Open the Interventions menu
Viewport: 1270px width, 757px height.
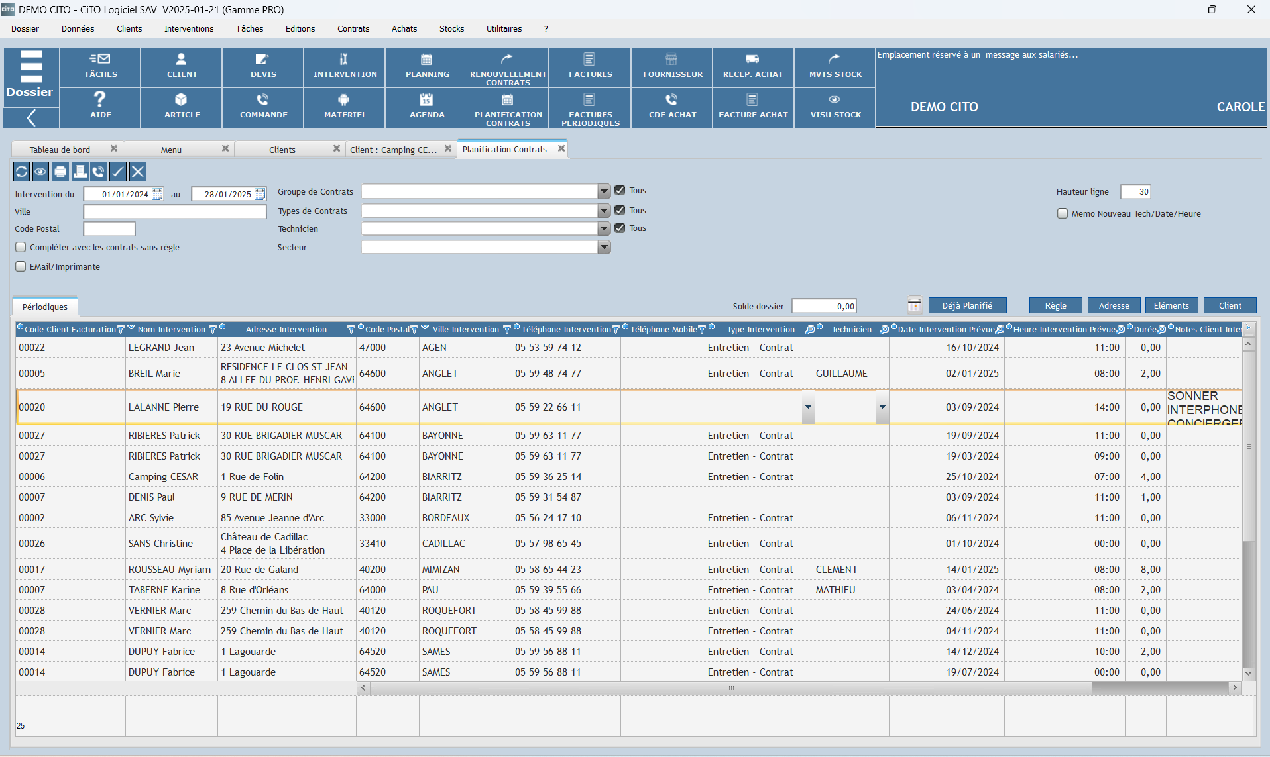coord(189,29)
